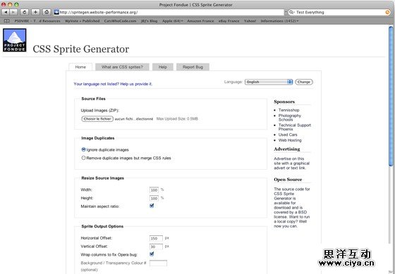Open the Web Hosting sponsor link
The width and height of the screenshot is (395, 274).
(290, 140)
